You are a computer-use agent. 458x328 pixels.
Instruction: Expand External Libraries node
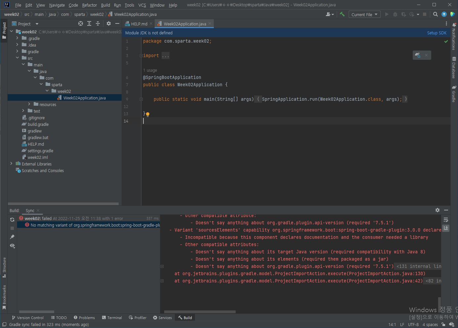11,164
